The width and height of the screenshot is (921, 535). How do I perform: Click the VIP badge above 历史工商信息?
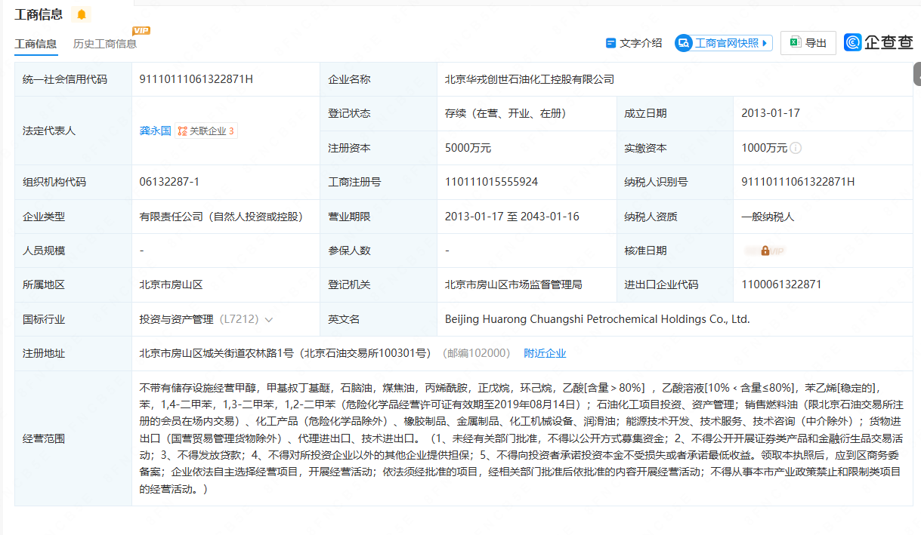(141, 31)
